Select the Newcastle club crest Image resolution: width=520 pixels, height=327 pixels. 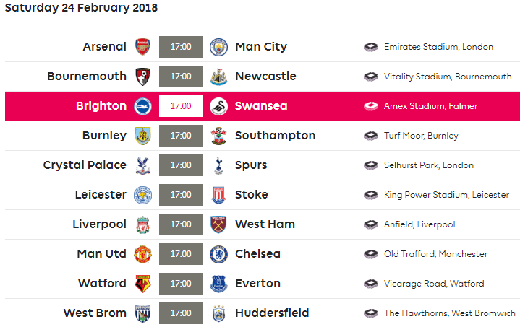click(218, 77)
